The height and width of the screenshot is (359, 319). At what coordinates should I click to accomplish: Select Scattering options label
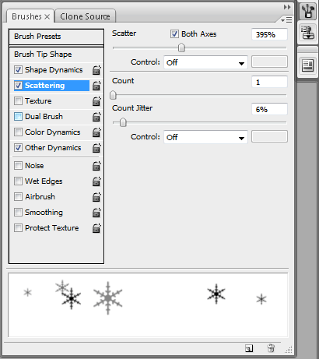click(44, 86)
